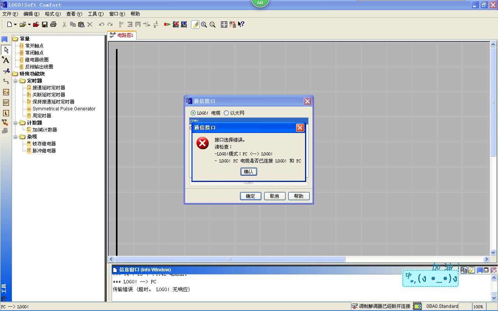Select the L tool in sidebar

click(6, 113)
